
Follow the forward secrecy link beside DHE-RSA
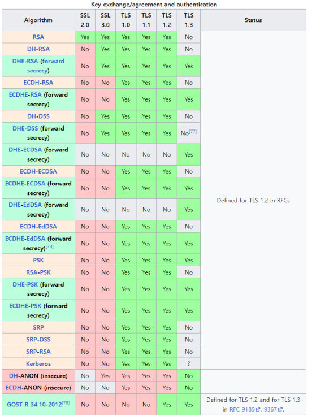point(46,66)
